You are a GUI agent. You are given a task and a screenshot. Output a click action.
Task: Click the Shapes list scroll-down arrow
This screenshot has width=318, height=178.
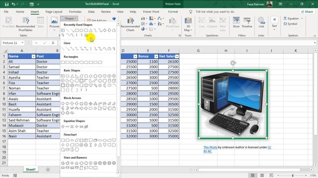point(118,173)
